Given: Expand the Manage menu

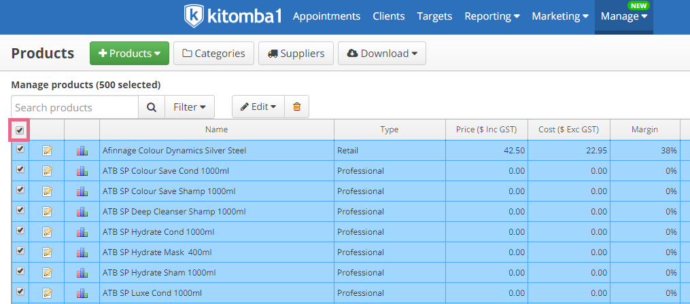Looking at the screenshot, I should (624, 17).
